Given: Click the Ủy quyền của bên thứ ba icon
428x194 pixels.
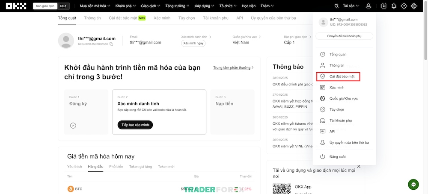Looking at the screenshot, I should (x=322, y=142).
